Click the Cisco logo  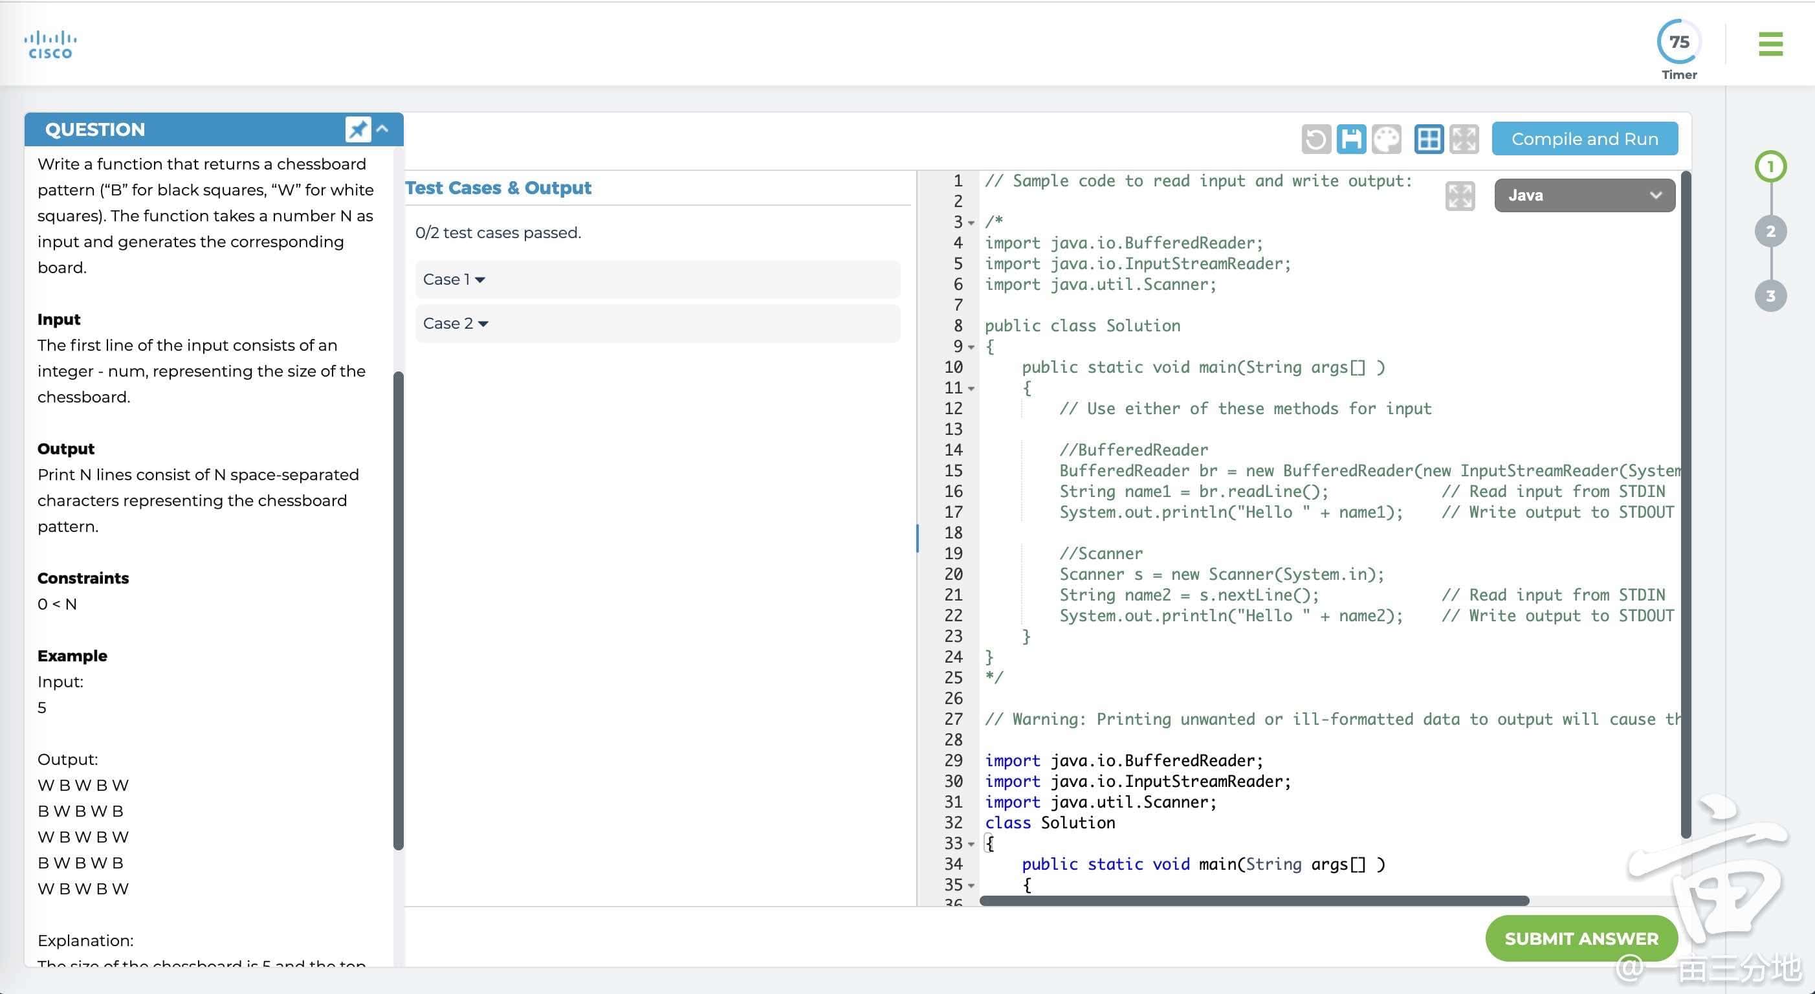click(50, 45)
